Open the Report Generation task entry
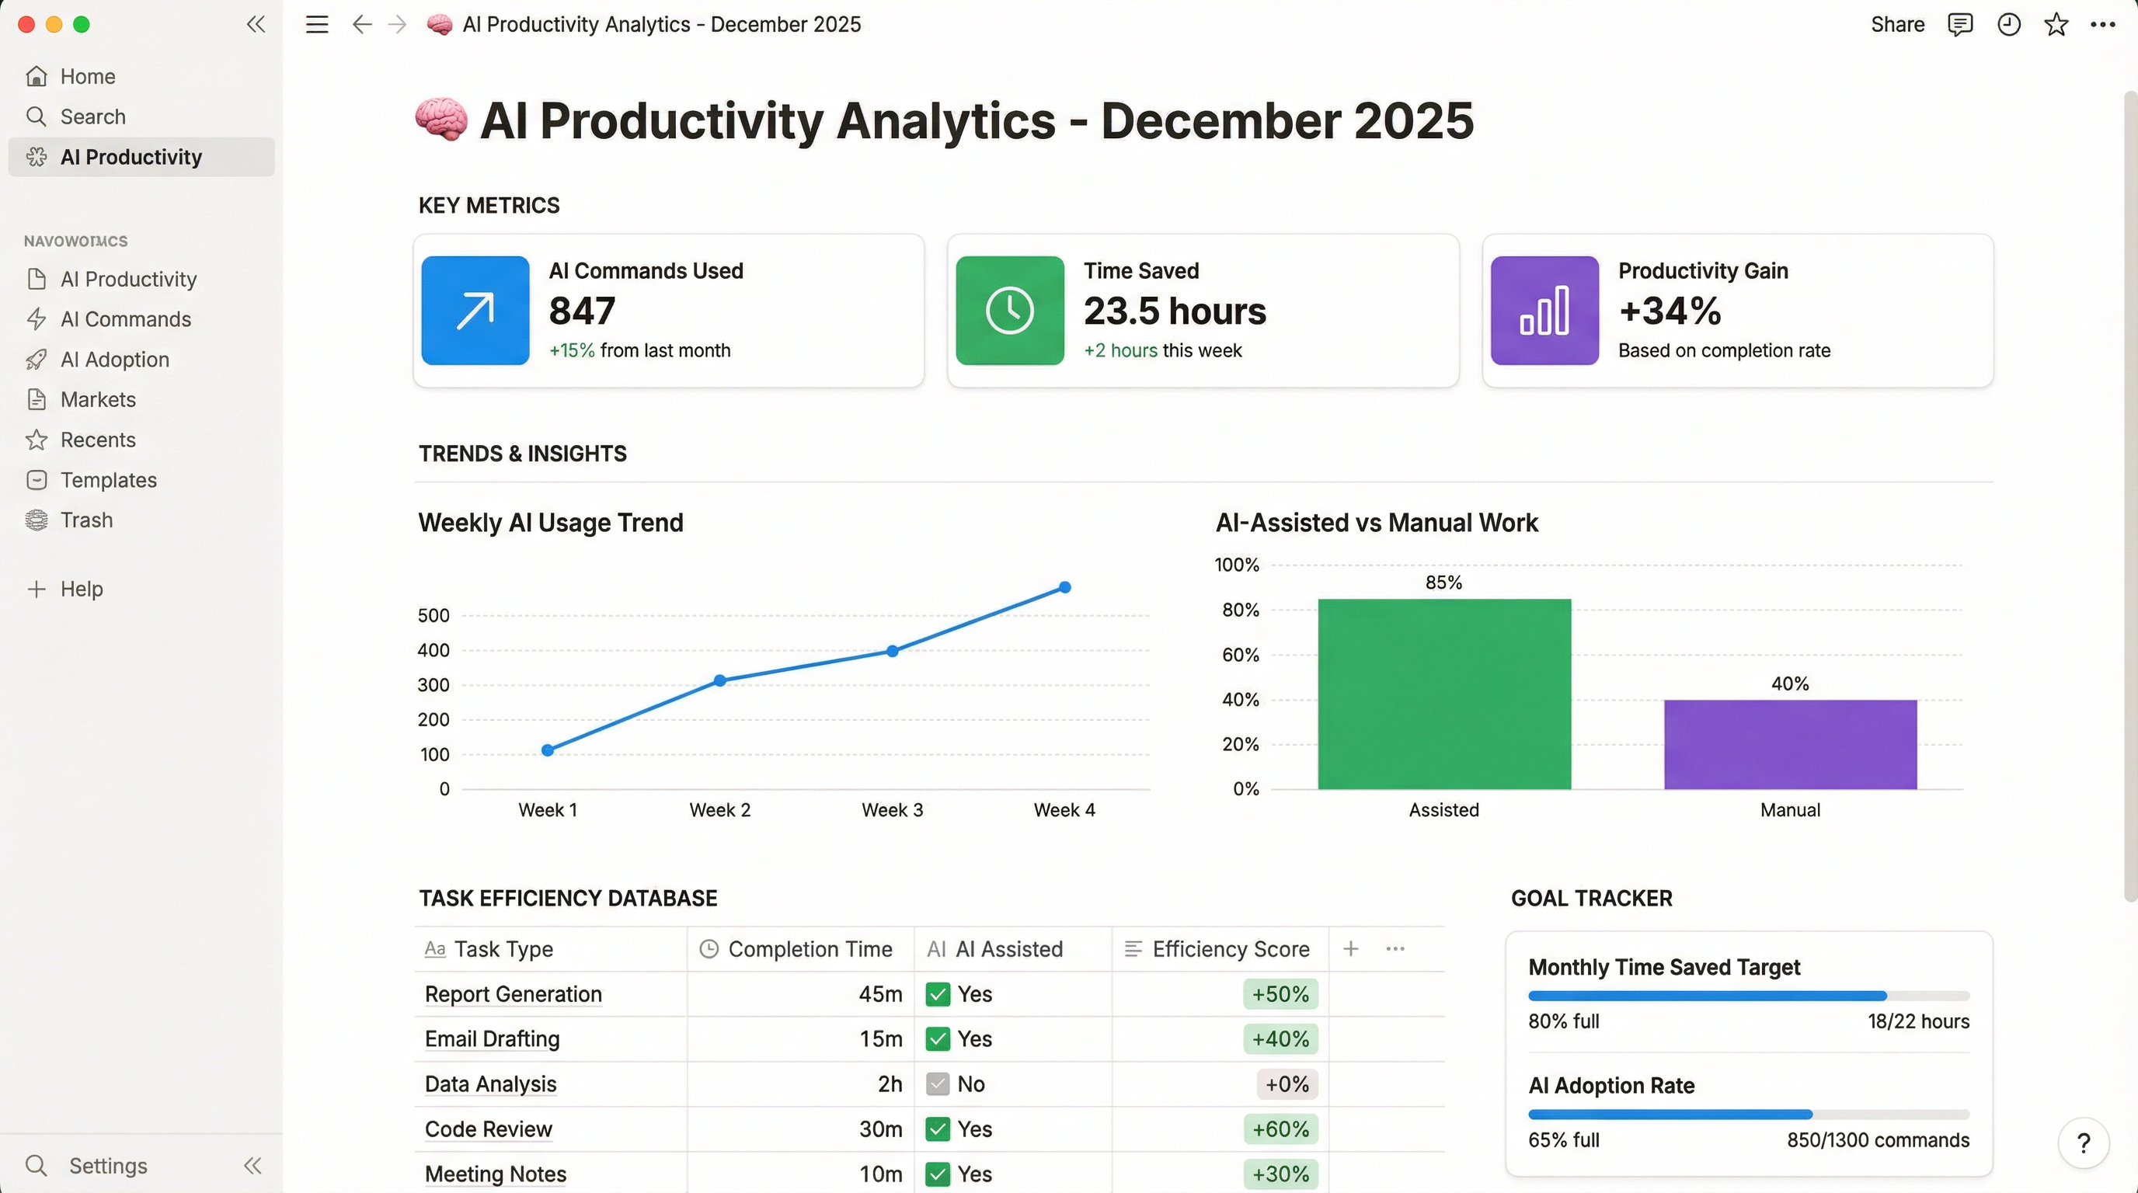This screenshot has height=1193, width=2138. tap(512, 994)
